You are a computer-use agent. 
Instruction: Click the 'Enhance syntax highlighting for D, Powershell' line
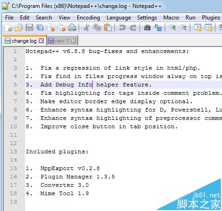[124, 110]
